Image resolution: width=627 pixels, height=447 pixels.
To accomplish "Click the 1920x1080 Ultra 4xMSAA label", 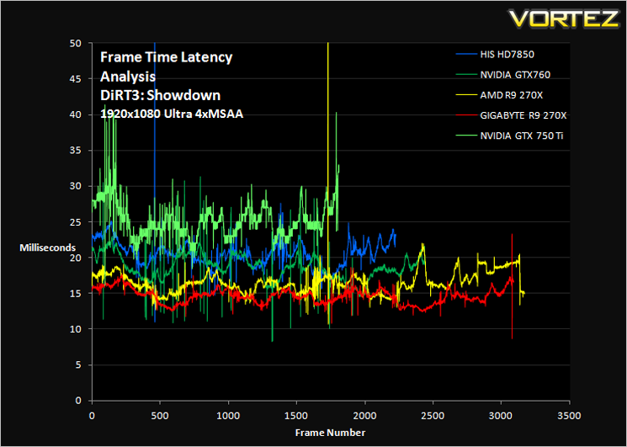I will pyautogui.click(x=172, y=114).
